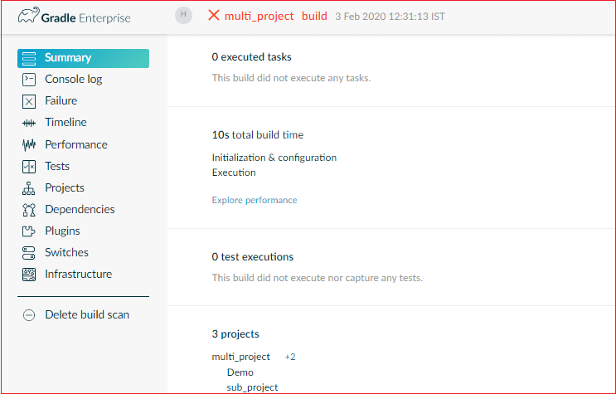616x394 pixels.
Task: Click the Tests check-cross icon
Action: click(29, 167)
